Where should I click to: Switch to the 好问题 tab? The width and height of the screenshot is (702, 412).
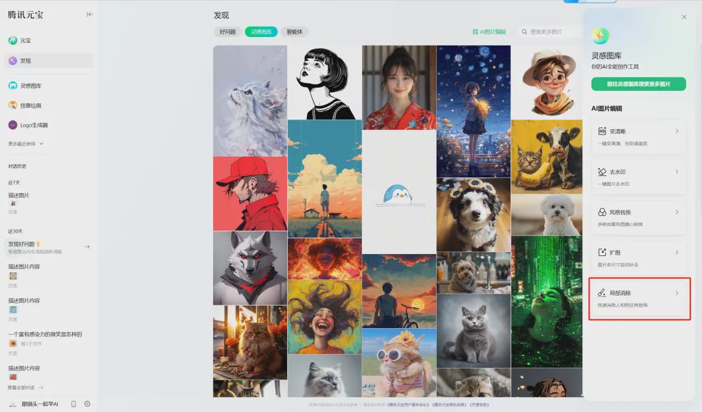coord(227,32)
